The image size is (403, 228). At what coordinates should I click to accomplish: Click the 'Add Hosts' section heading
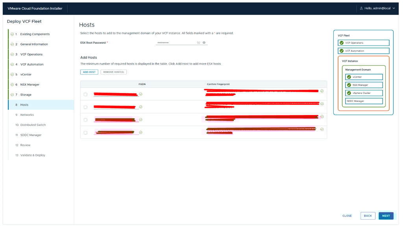(89, 58)
